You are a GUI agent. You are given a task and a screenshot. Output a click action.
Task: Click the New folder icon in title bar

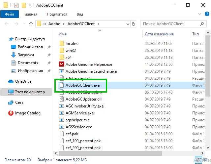(x=24, y=5)
